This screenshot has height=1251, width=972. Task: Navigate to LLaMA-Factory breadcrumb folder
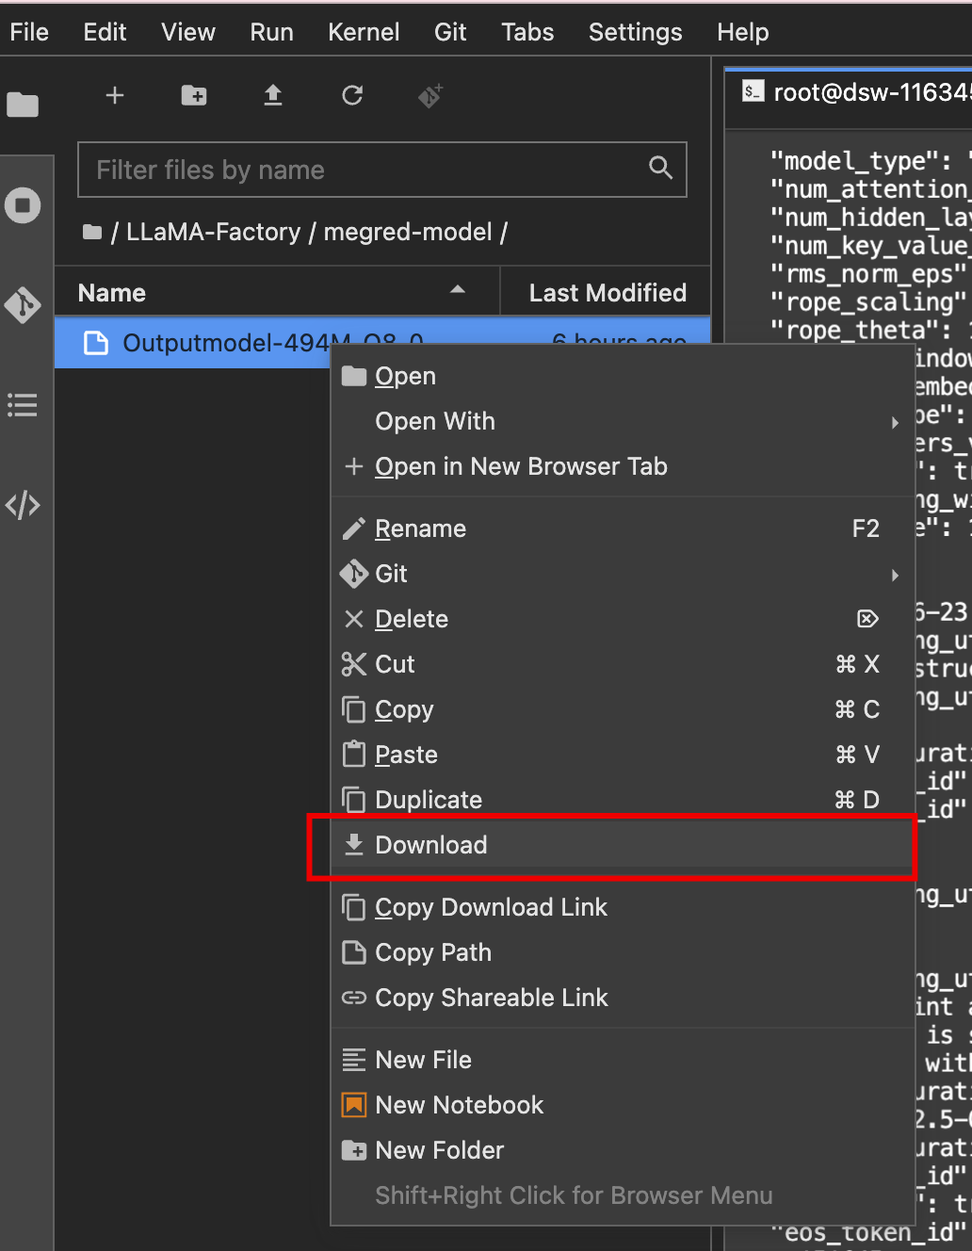click(x=213, y=232)
